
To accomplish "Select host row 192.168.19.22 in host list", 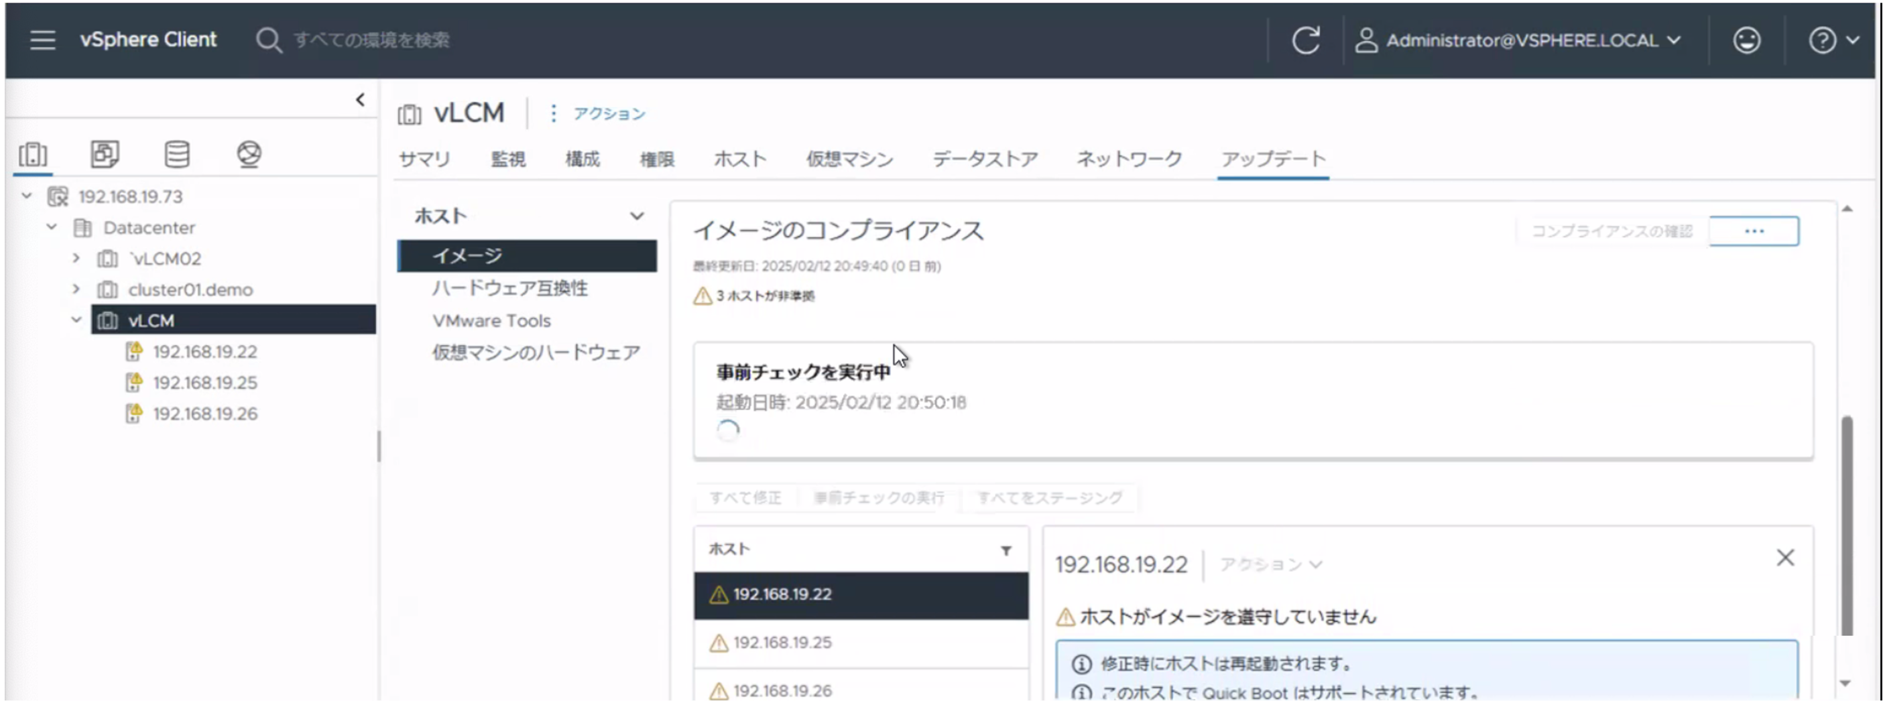I will (x=861, y=595).
